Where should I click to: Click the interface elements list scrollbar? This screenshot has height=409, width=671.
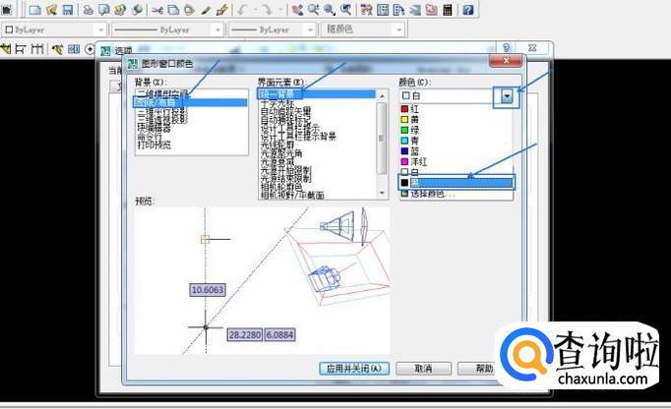point(383,138)
